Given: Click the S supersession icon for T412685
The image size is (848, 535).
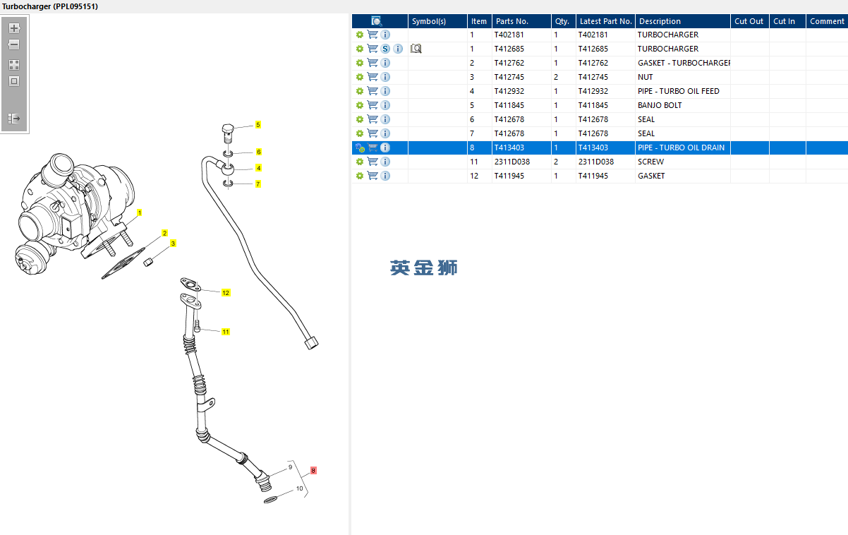Looking at the screenshot, I should pyautogui.click(x=385, y=49).
